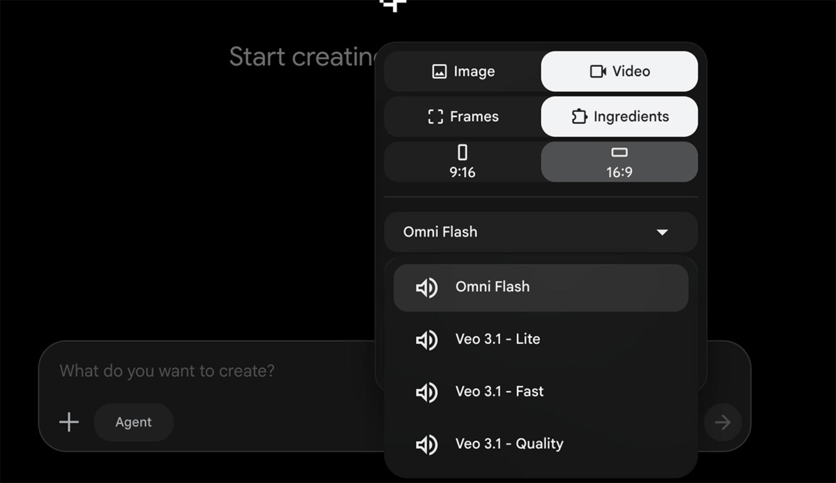
Task: Switch generation mode to Image
Action: (462, 71)
